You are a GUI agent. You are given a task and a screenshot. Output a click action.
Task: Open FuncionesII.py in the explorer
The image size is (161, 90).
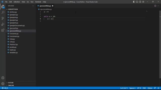[14, 36]
